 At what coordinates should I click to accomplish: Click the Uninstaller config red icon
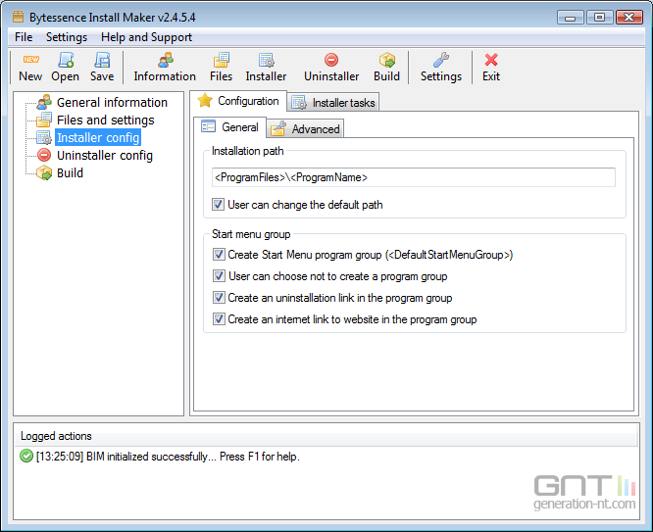click(44, 155)
